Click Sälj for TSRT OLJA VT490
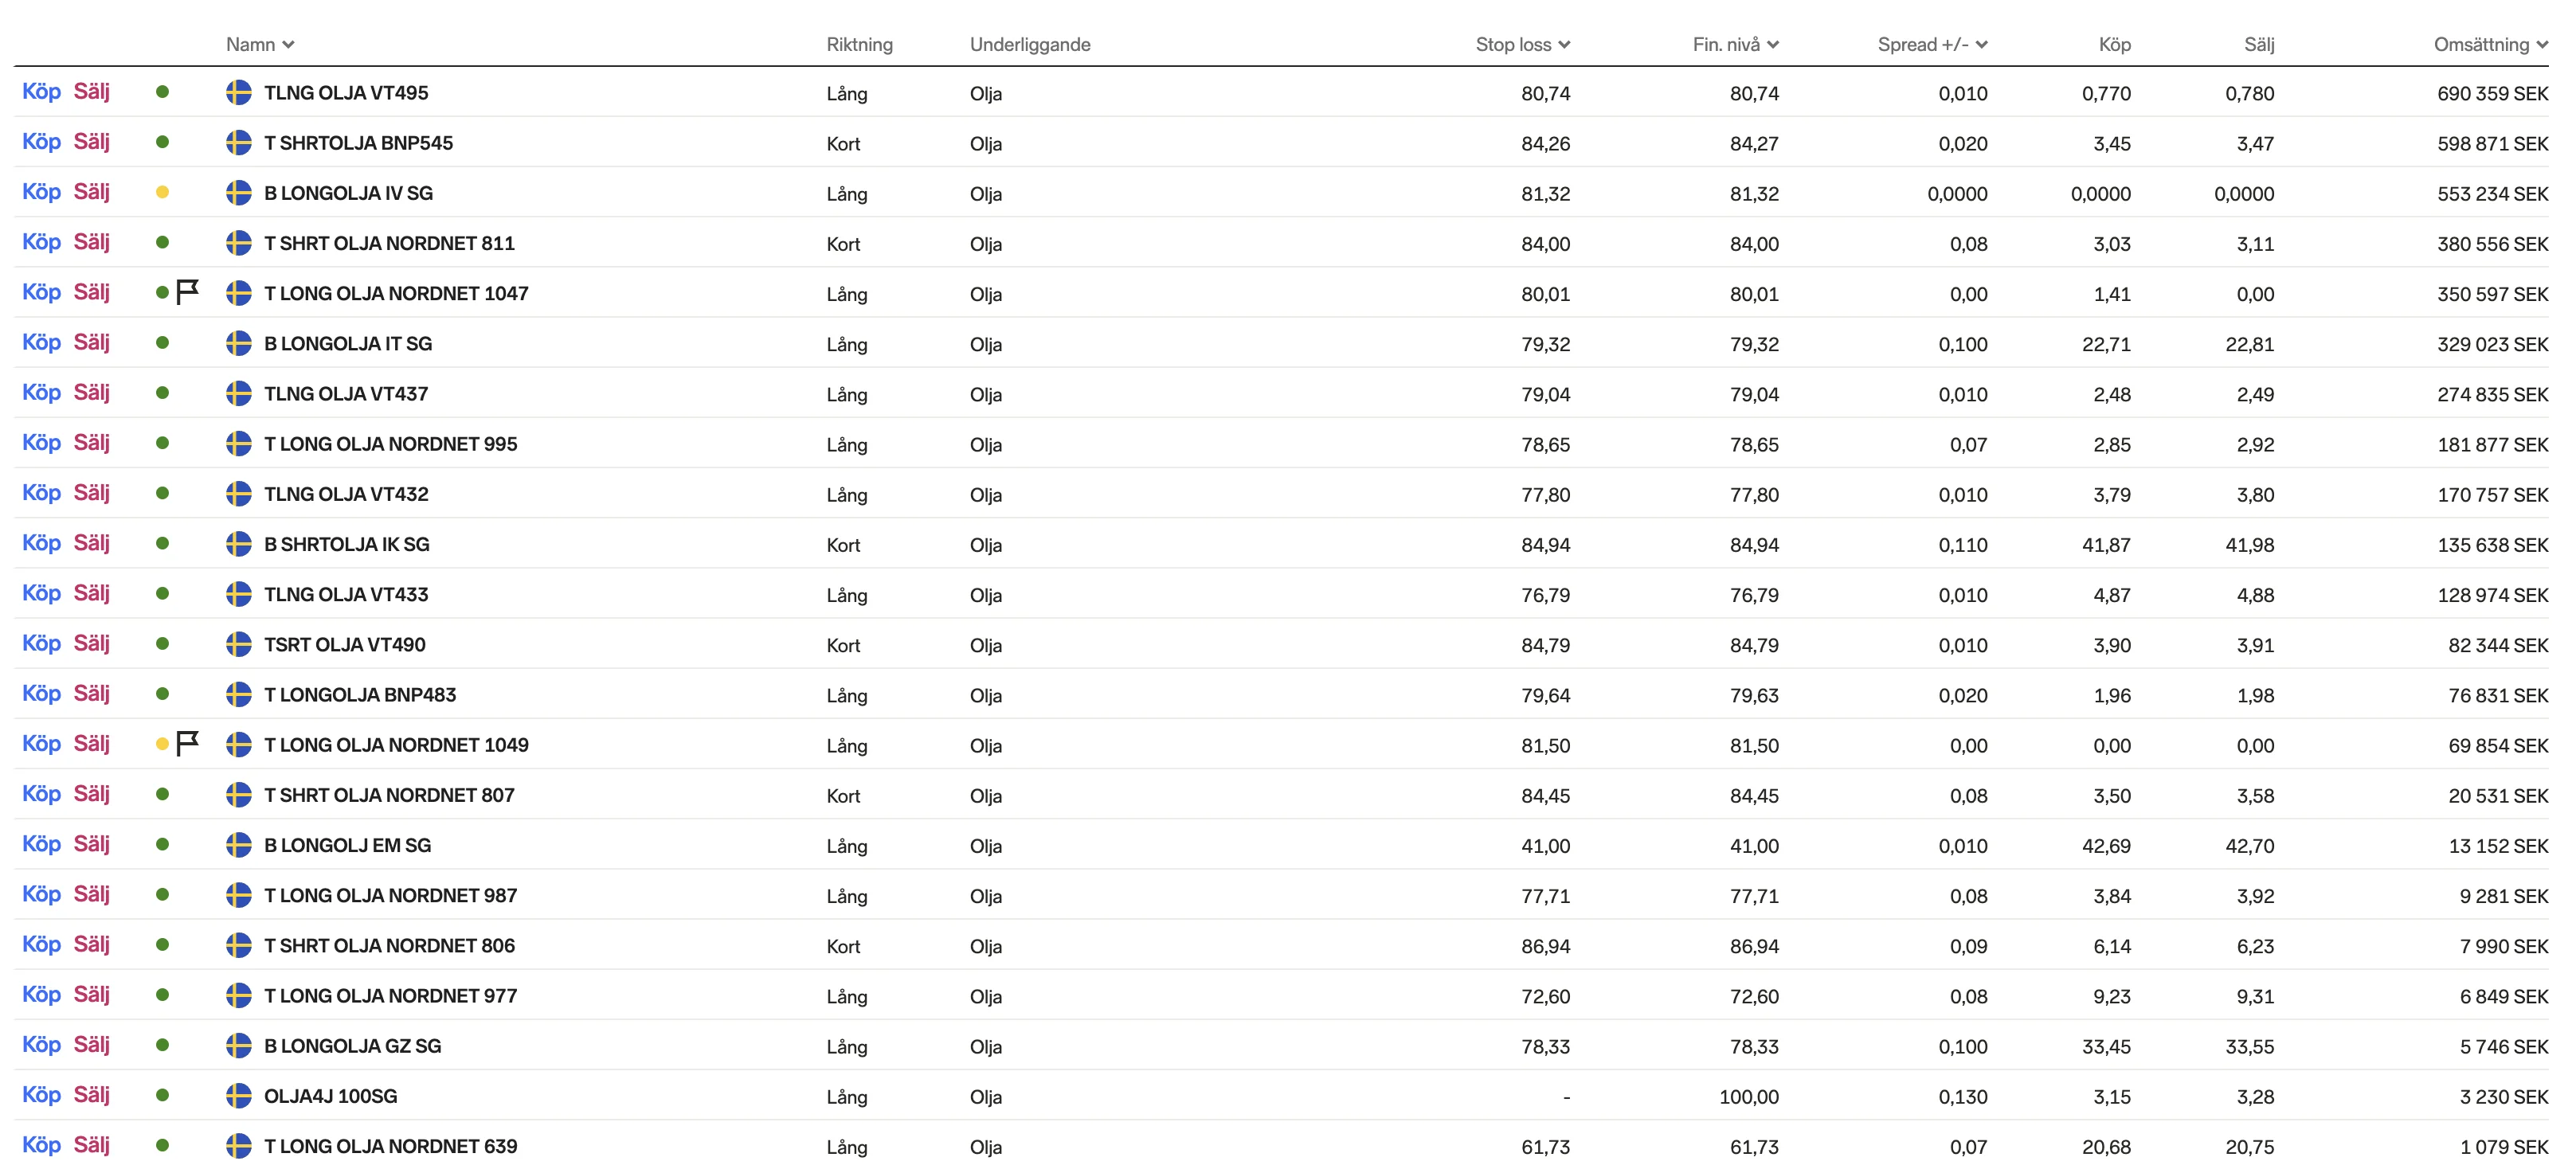This screenshot has height=1169, width=2576. [x=92, y=643]
